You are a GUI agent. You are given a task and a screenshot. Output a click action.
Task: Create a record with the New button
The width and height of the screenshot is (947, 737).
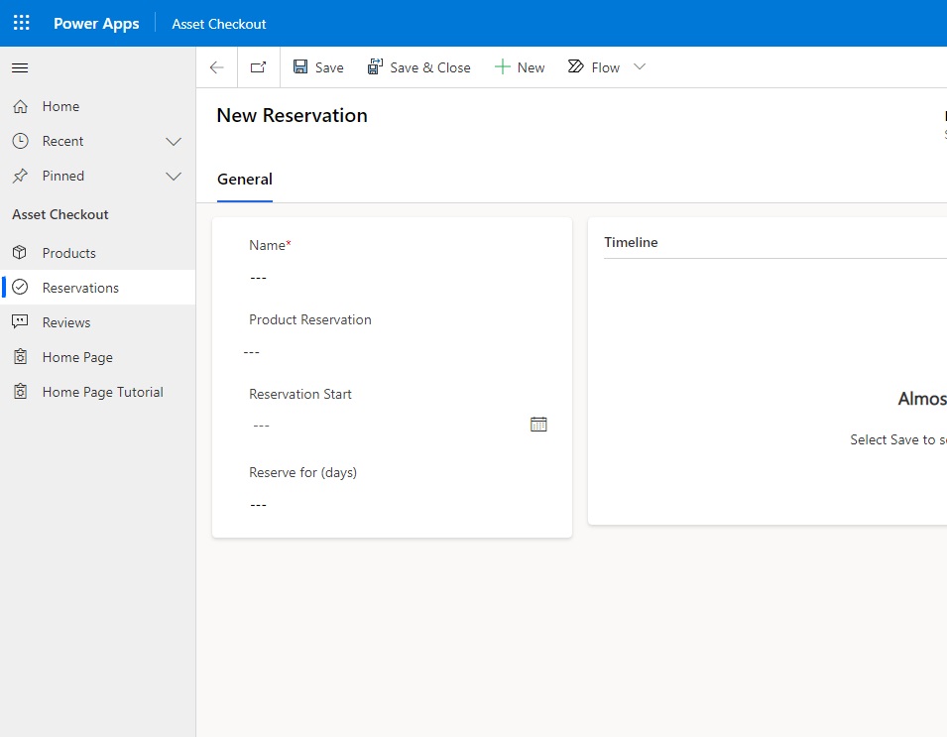point(520,66)
